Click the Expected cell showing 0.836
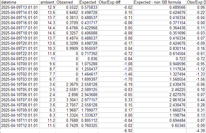The height and width of the screenshot is (133, 206). coord(88,58)
